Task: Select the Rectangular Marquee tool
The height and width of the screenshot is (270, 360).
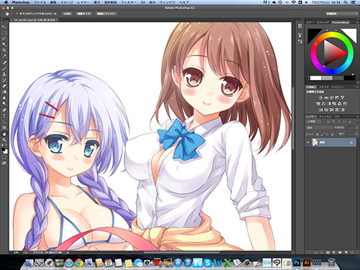Action: [x=4, y=32]
